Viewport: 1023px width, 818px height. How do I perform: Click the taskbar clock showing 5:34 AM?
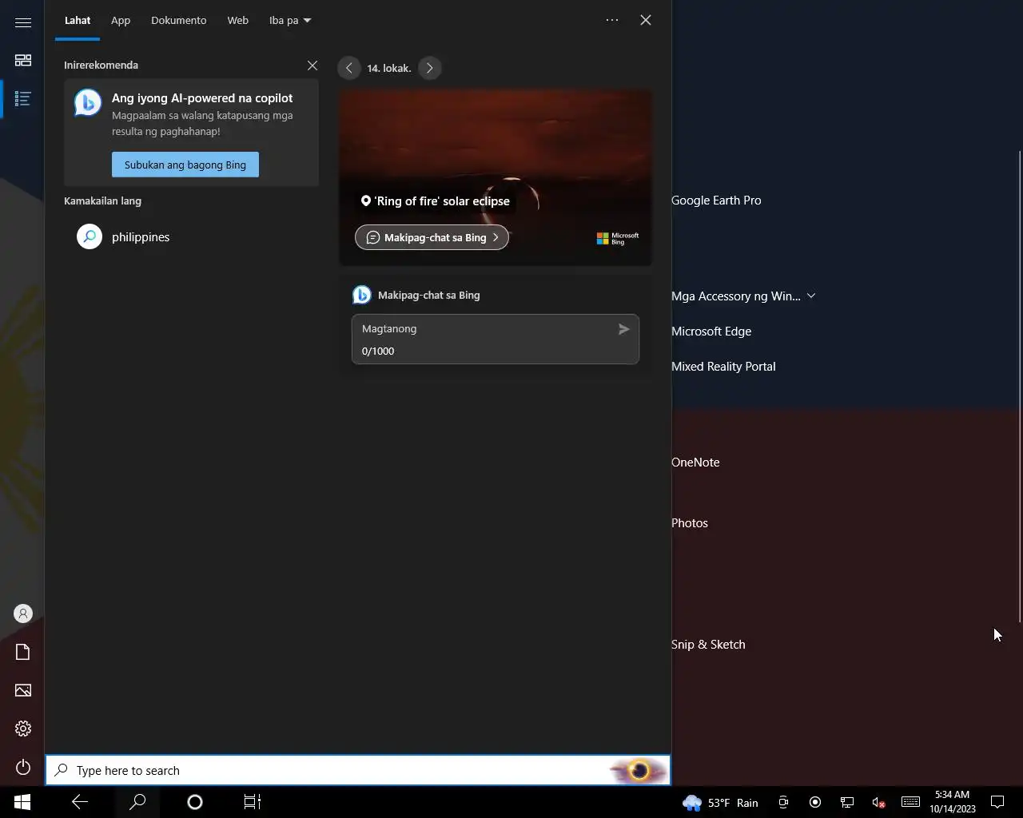(953, 802)
